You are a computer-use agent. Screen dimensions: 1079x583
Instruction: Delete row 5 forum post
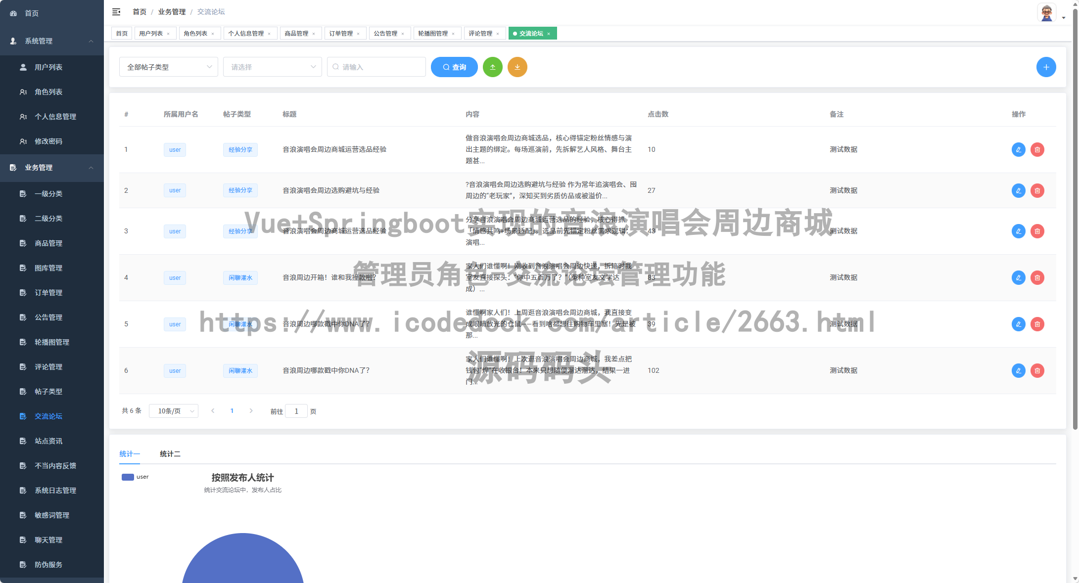coord(1037,324)
